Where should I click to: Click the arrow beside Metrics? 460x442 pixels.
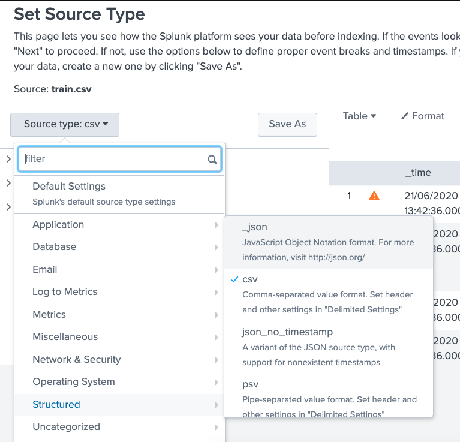coord(217,315)
